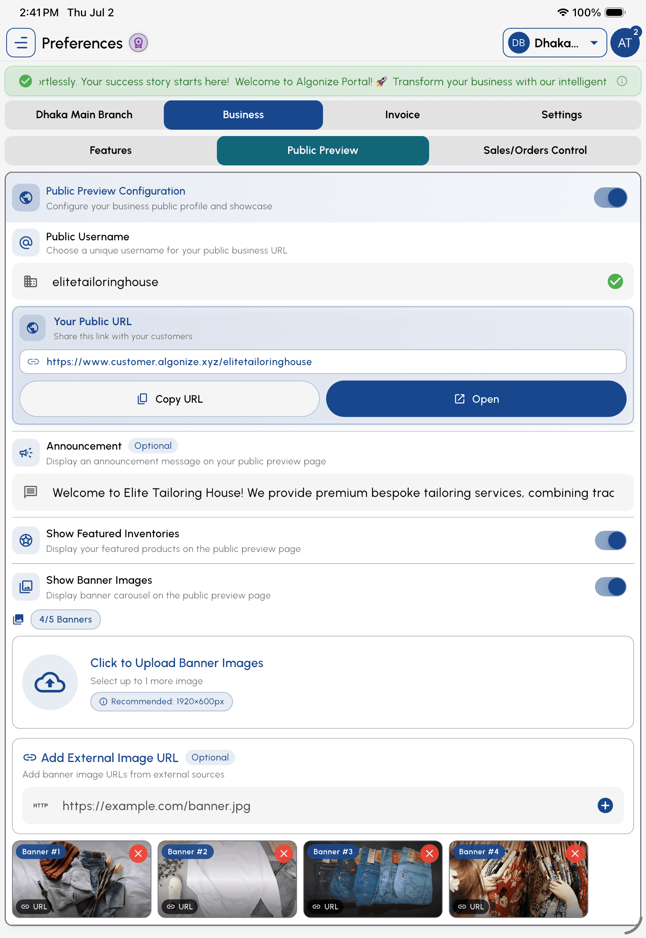Click the link icon next to Add External Image URL
646x938 pixels.
point(30,757)
